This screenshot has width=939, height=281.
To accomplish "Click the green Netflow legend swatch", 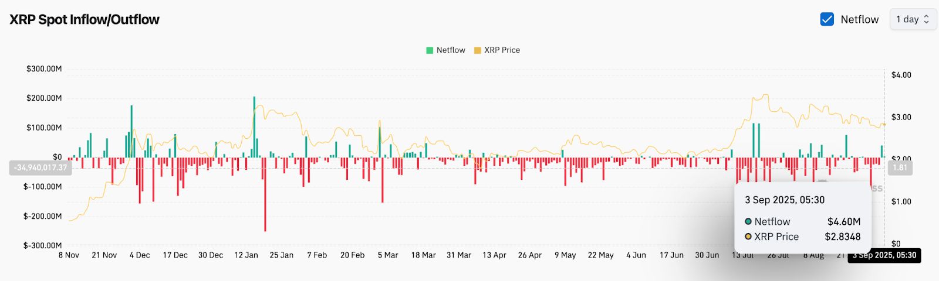I will tap(430, 50).
